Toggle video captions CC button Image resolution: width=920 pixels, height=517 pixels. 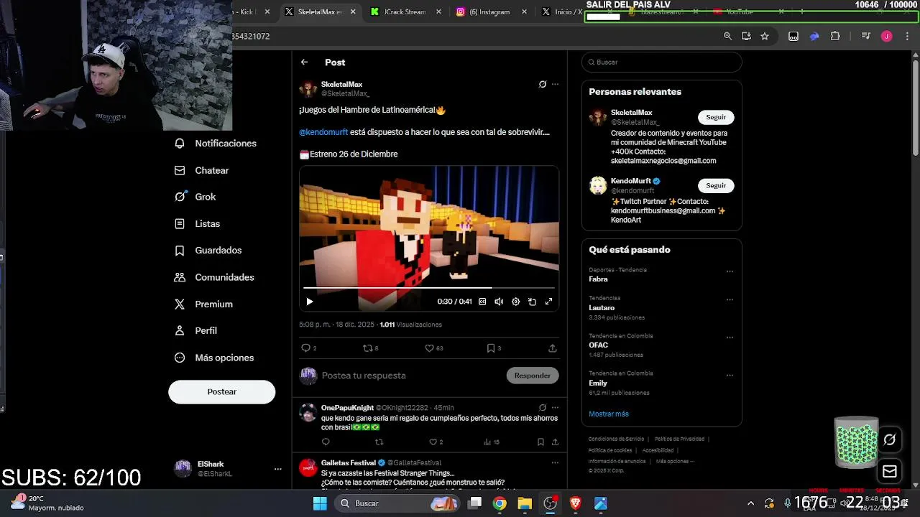[x=482, y=302]
